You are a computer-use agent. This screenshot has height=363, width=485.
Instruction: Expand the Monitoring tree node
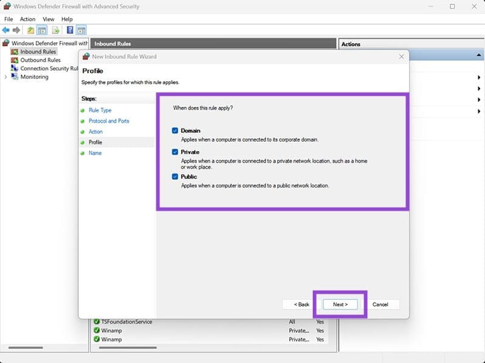(6, 76)
